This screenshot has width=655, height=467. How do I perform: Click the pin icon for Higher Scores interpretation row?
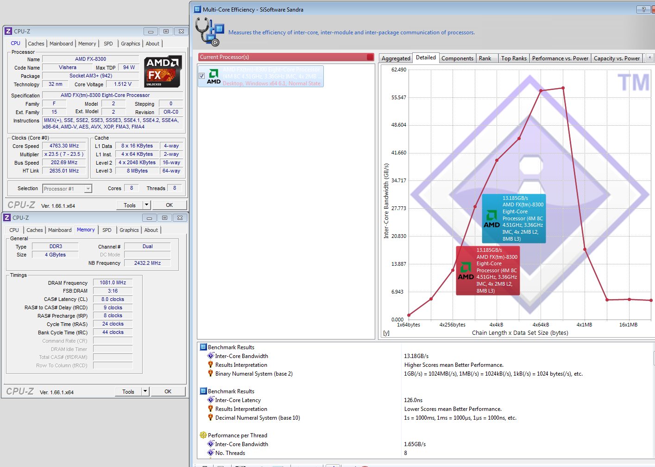pyautogui.click(x=211, y=365)
